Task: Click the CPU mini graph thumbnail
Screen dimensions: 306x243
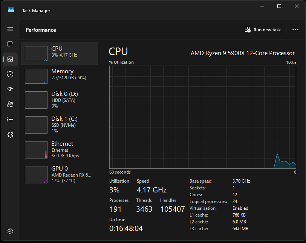Action: (x=36, y=54)
